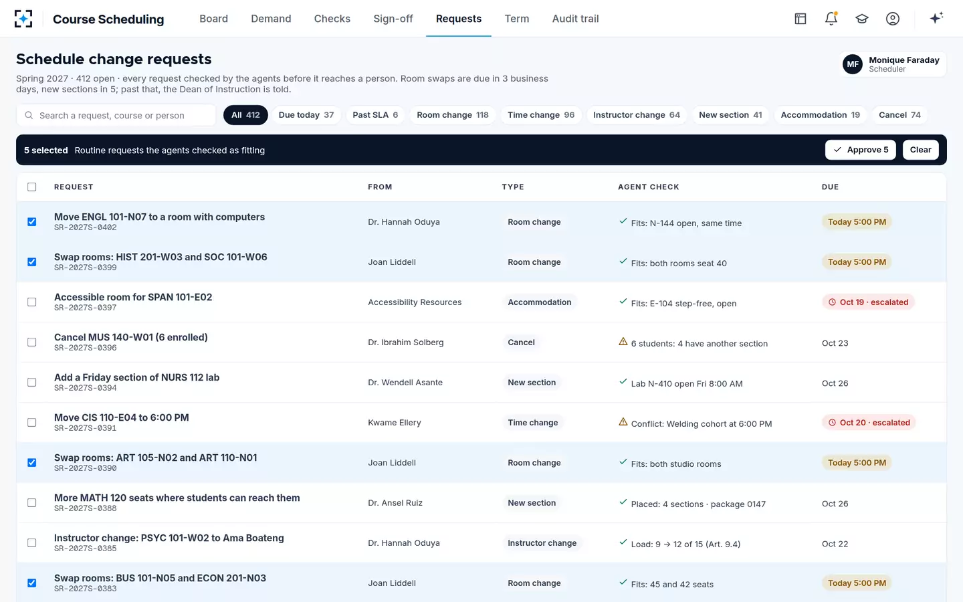Open the table layout view icon

(x=800, y=19)
